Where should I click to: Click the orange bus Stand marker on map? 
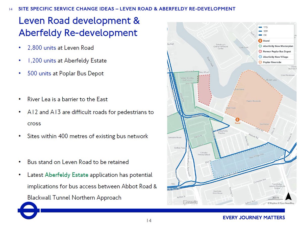click(x=237, y=120)
